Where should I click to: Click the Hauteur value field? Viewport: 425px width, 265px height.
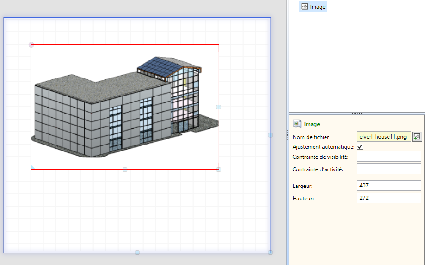click(x=388, y=198)
